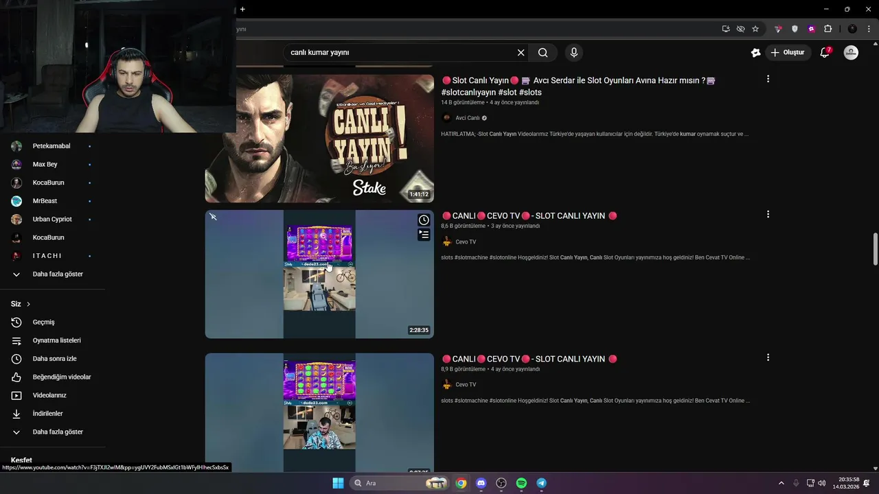Click the star-shaped icon left of Oluştur
Image resolution: width=879 pixels, height=494 pixels.
(x=755, y=52)
